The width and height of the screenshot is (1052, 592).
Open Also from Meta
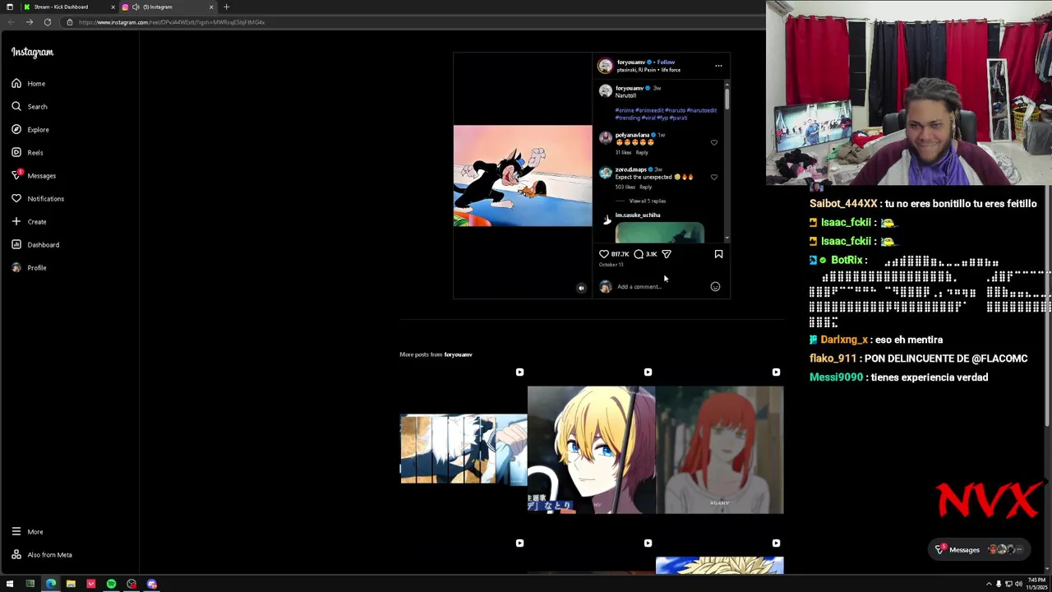point(42,554)
